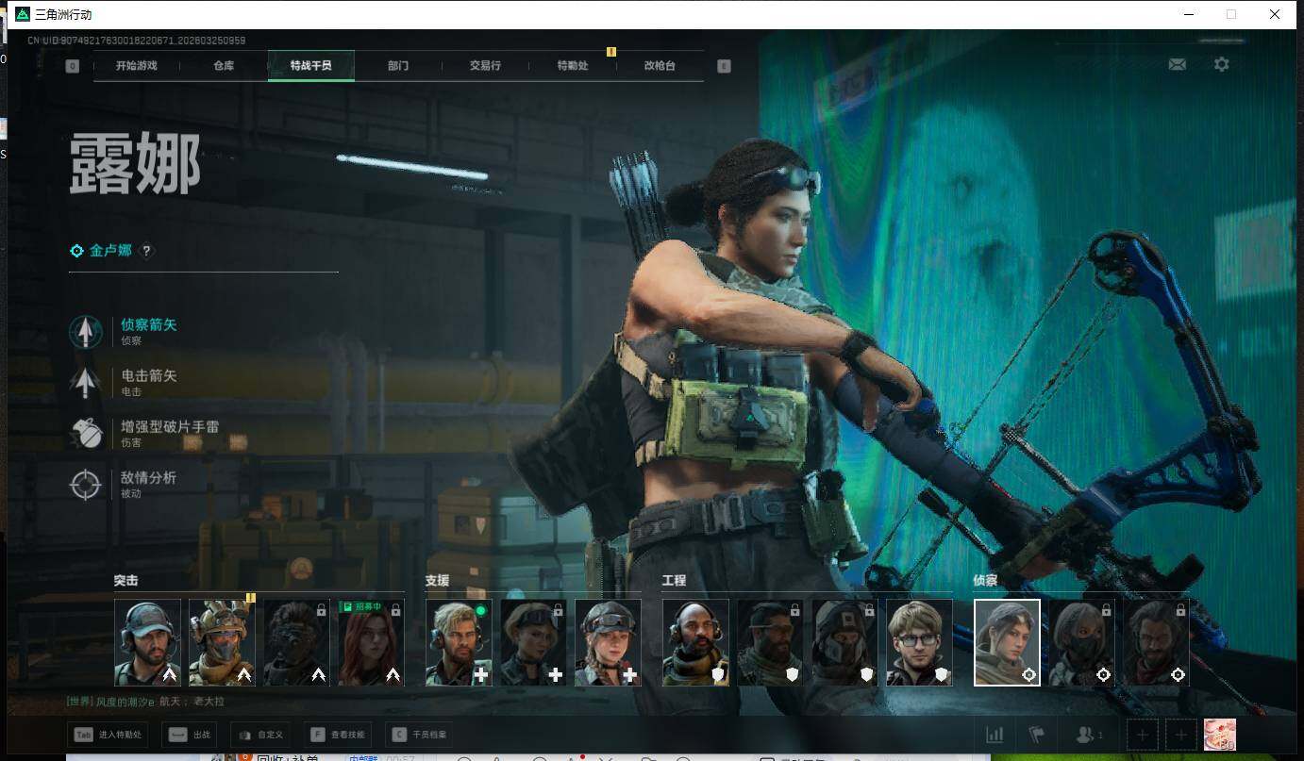Select the 工程 operator with glasses and blond hair
The height and width of the screenshot is (761, 1304).
click(919, 642)
